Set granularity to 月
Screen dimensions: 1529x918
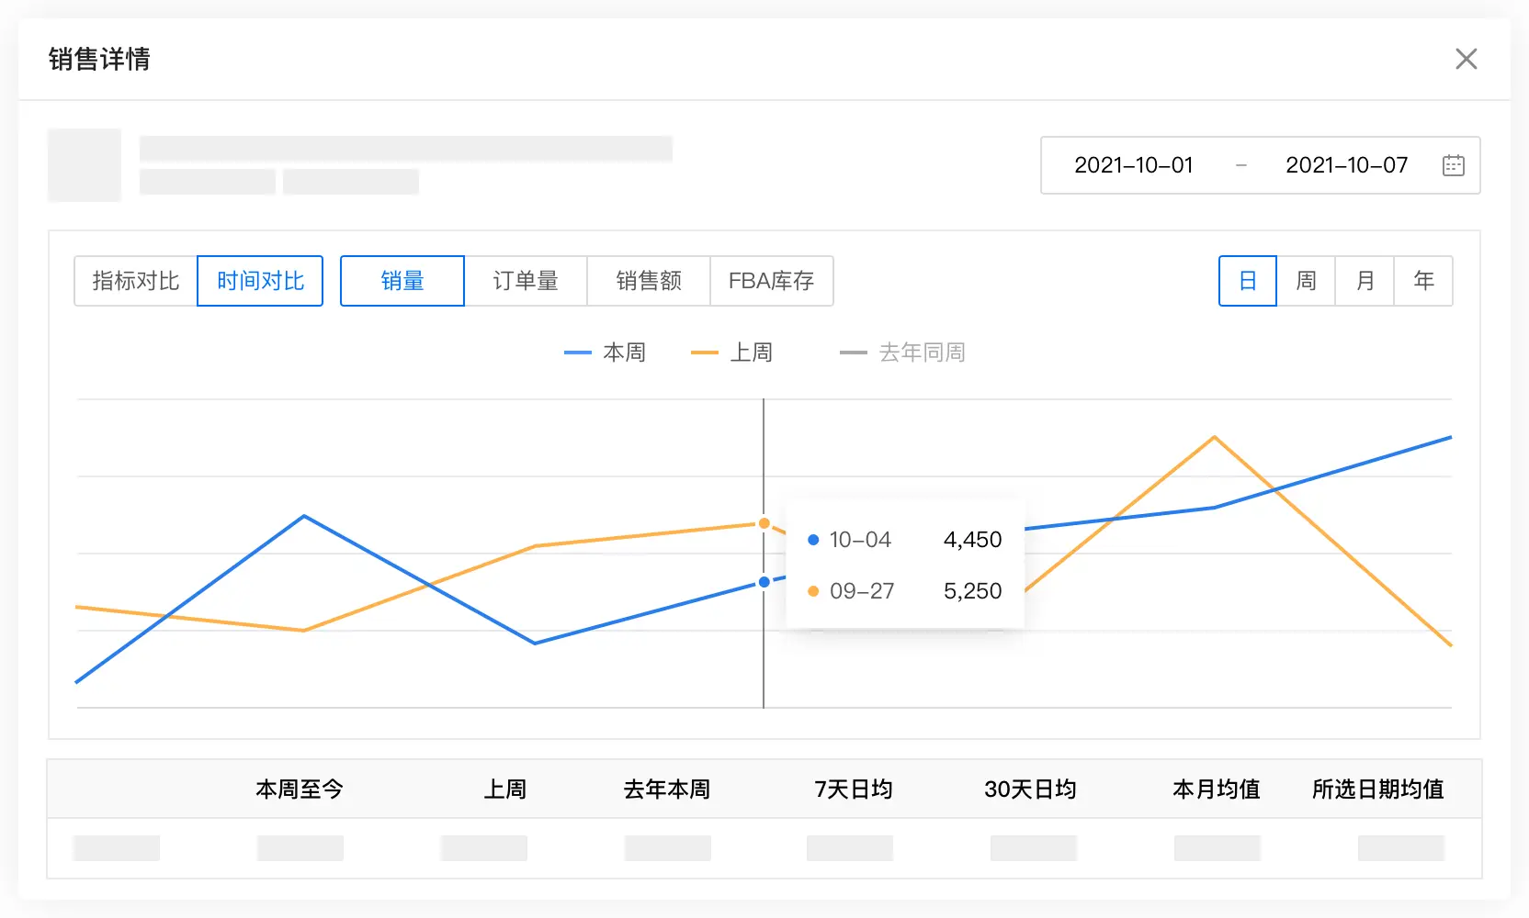tap(1365, 281)
